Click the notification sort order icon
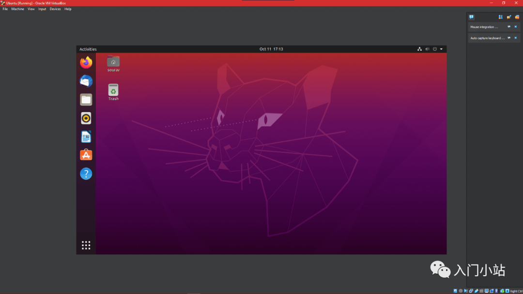The image size is (523, 294). [x=500, y=17]
